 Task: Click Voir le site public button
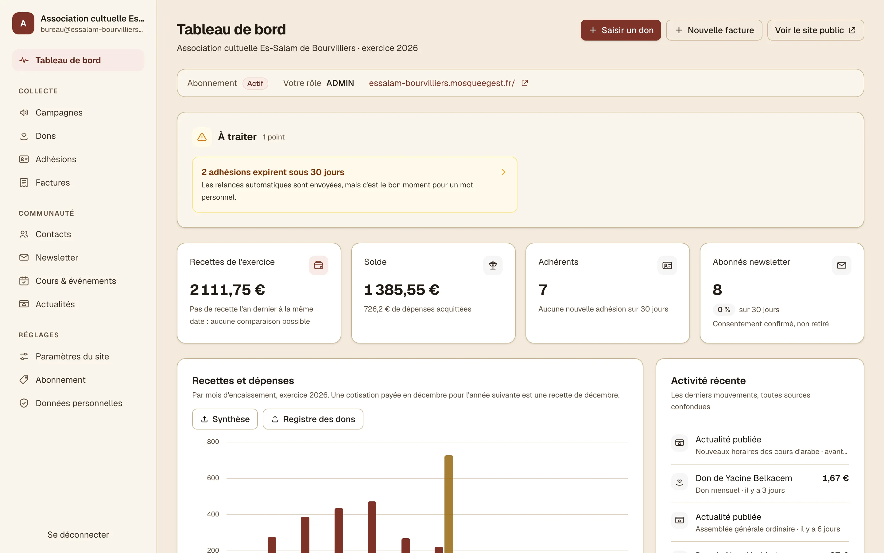[x=815, y=30]
